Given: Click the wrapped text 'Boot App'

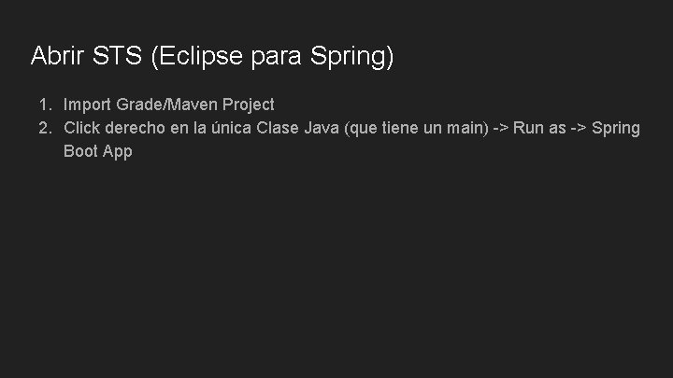Looking at the screenshot, I should coord(98,152).
